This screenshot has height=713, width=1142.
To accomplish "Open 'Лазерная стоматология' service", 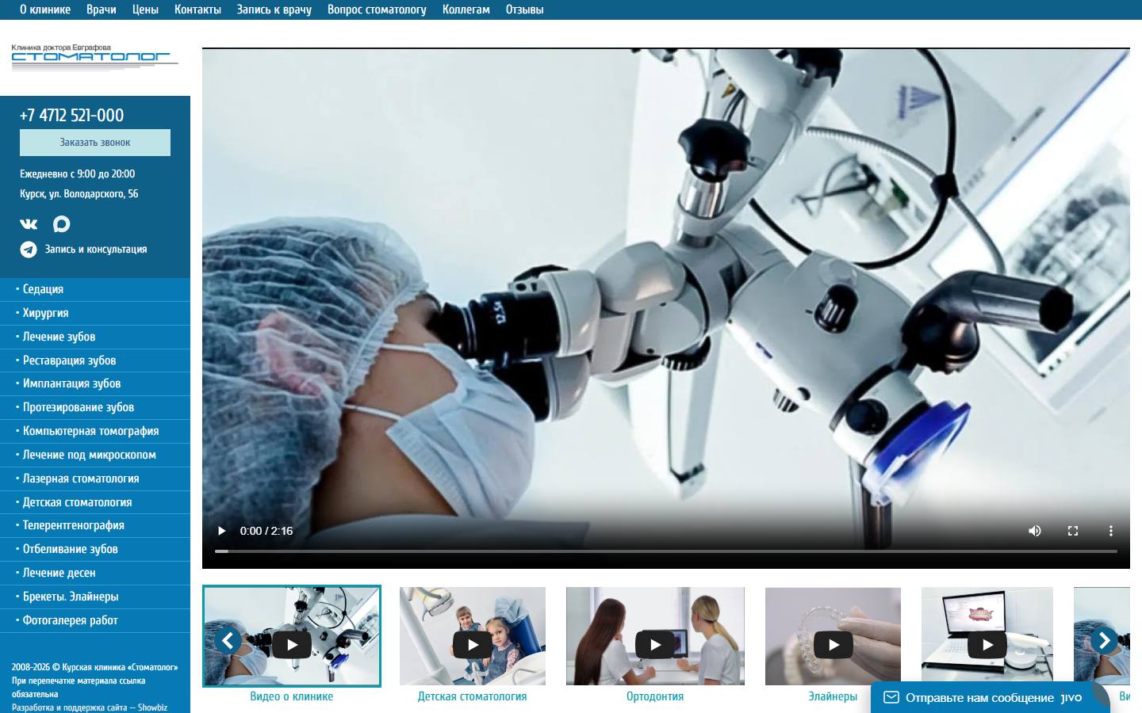I will 95,479.
